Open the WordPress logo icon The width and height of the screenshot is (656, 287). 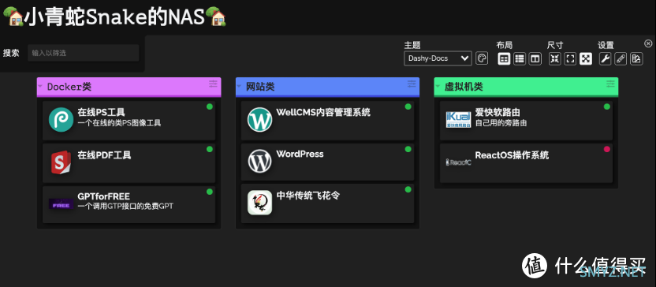[x=260, y=161]
